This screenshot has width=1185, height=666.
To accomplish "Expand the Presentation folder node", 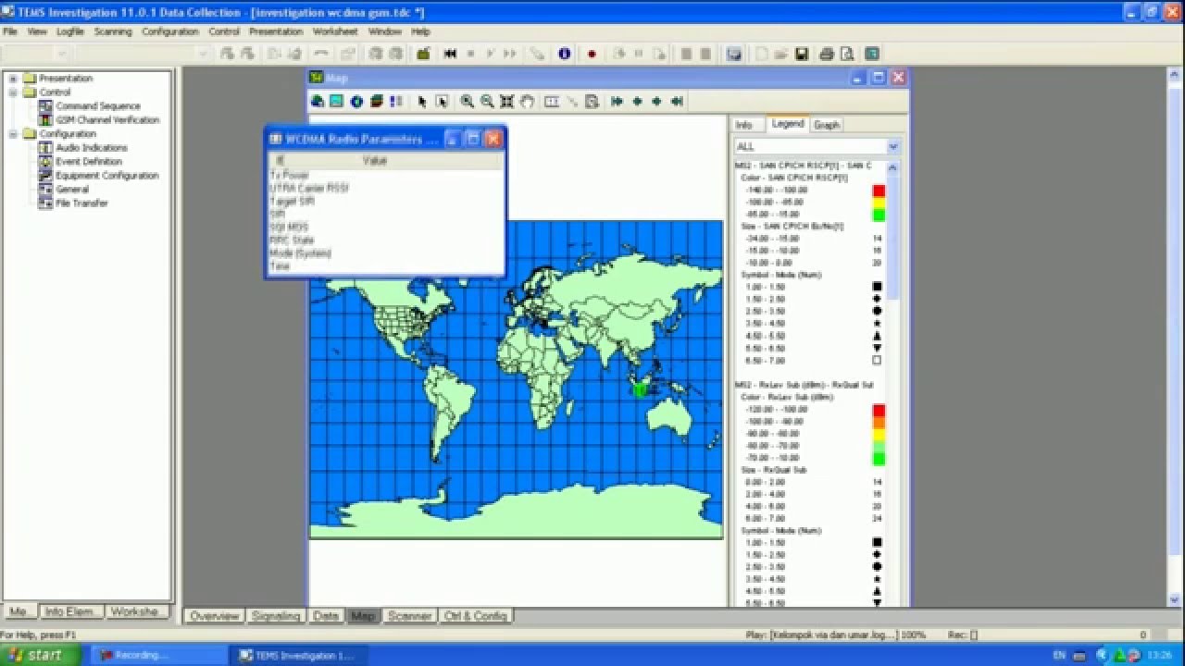I will (14, 79).
